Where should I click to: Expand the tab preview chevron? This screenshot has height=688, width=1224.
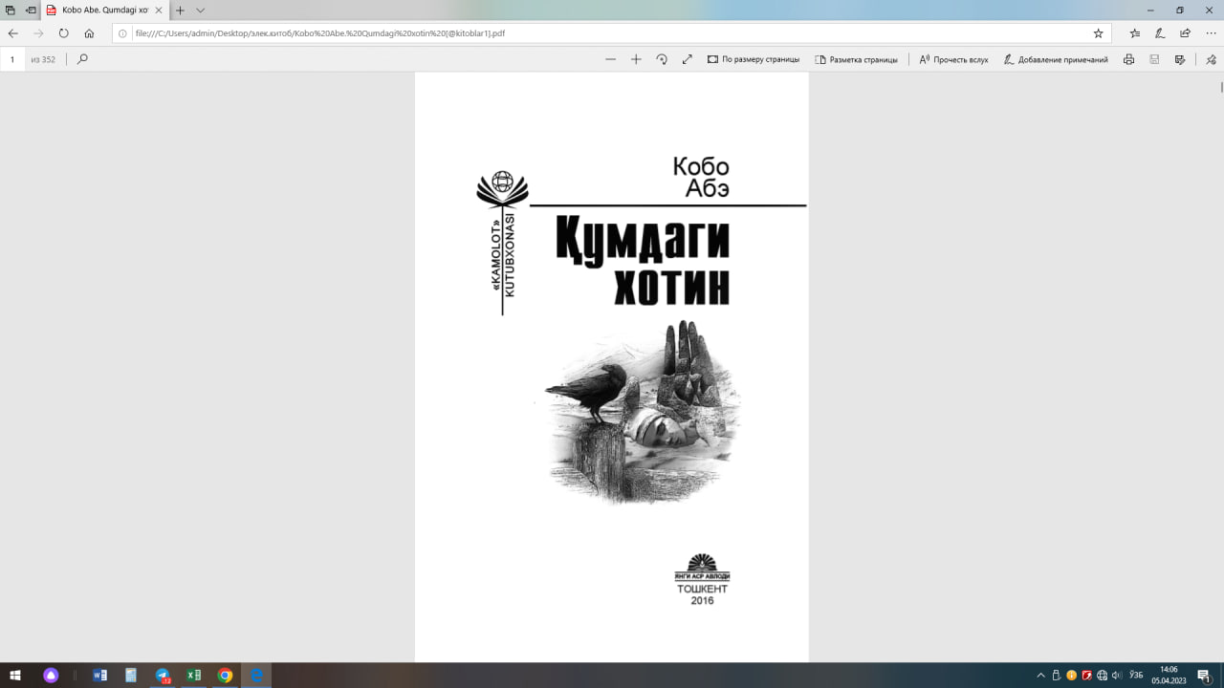point(200,10)
